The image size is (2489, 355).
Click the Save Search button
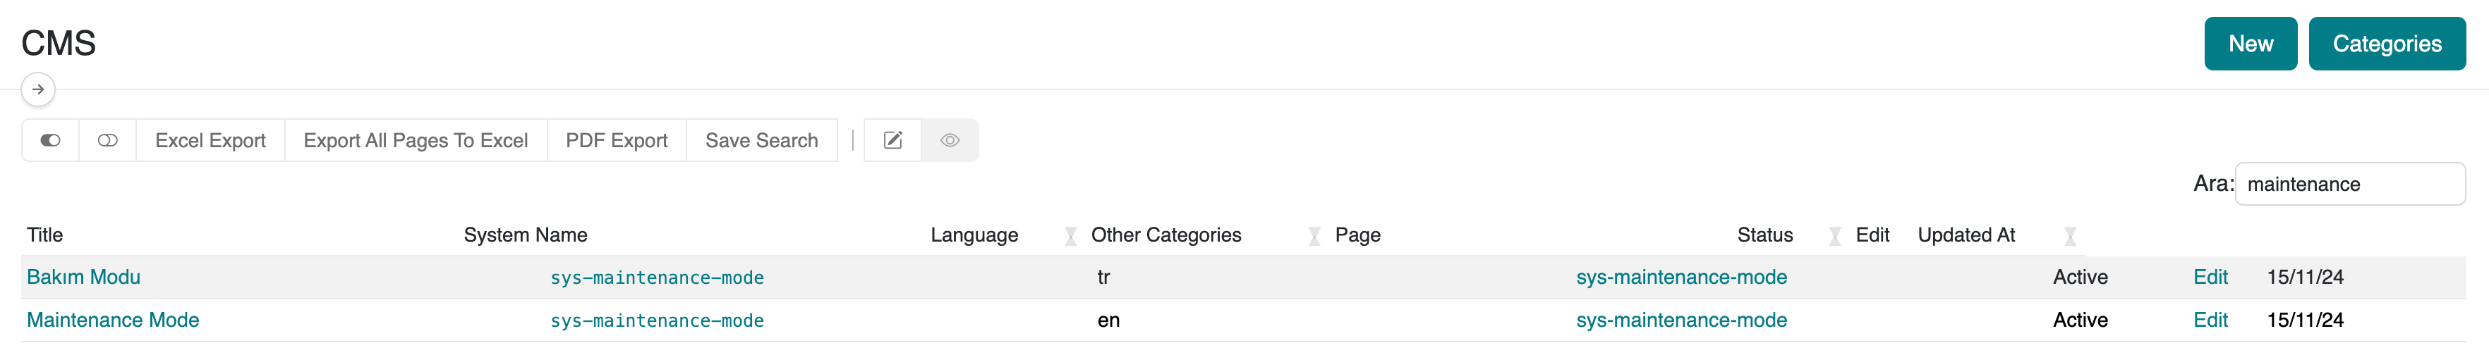(x=761, y=141)
